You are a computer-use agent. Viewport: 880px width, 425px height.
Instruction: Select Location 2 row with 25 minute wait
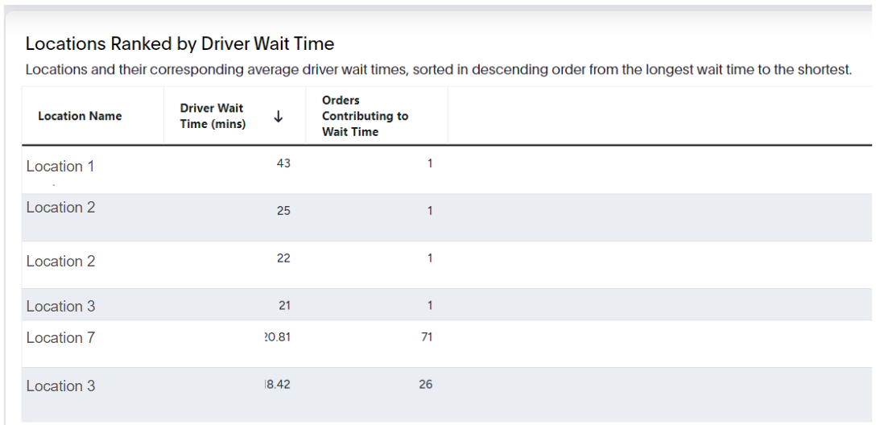[x=447, y=217]
